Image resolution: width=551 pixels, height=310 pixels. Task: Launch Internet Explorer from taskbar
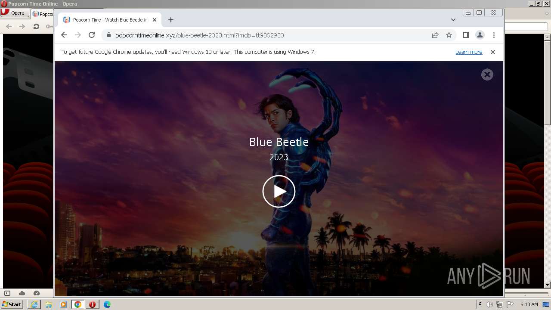pos(34,304)
